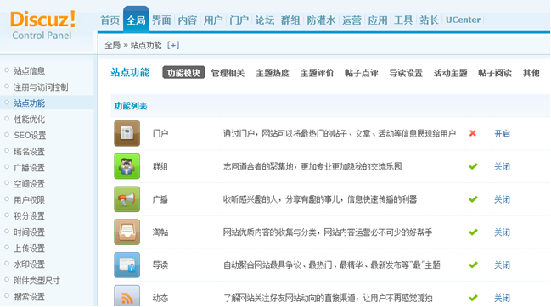Click the green check status for 导读
Viewport: 551px width, 307px height.
coord(474,265)
